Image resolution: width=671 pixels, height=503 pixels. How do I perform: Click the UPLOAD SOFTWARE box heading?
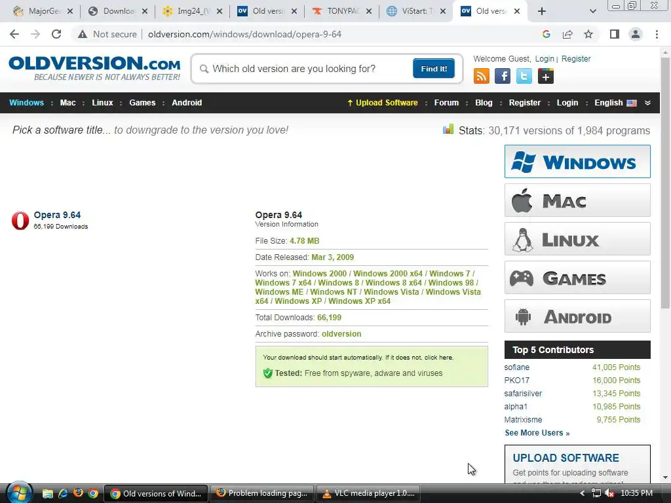click(x=566, y=458)
